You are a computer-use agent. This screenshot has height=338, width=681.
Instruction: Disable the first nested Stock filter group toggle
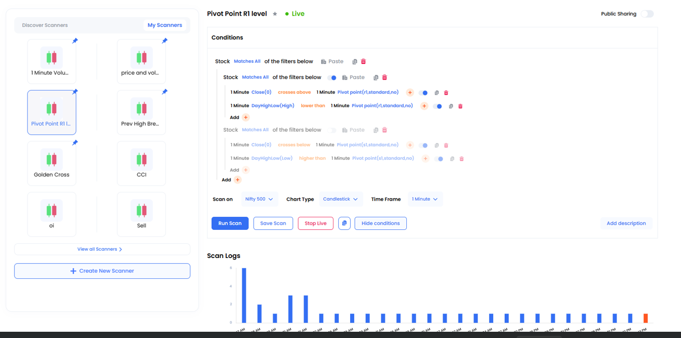(x=332, y=77)
